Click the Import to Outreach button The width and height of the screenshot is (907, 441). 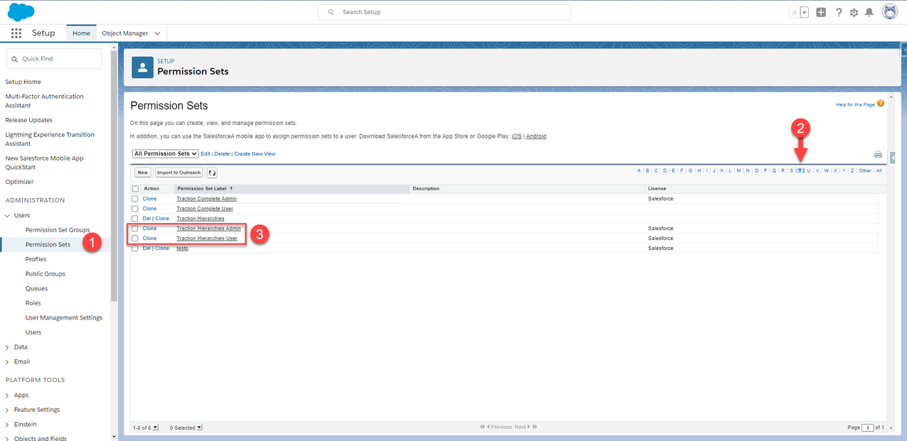pyautogui.click(x=179, y=173)
